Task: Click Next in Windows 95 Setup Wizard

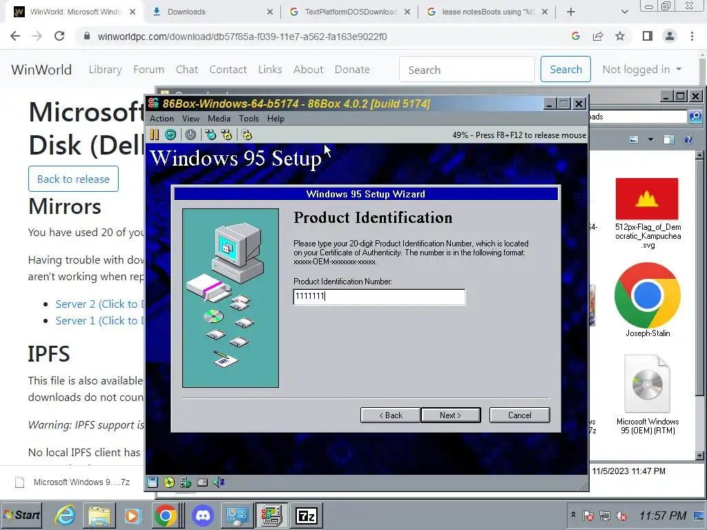Action: pos(450,415)
